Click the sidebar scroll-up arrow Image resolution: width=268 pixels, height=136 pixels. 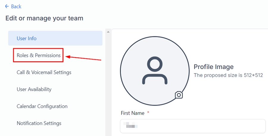click(108, 32)
